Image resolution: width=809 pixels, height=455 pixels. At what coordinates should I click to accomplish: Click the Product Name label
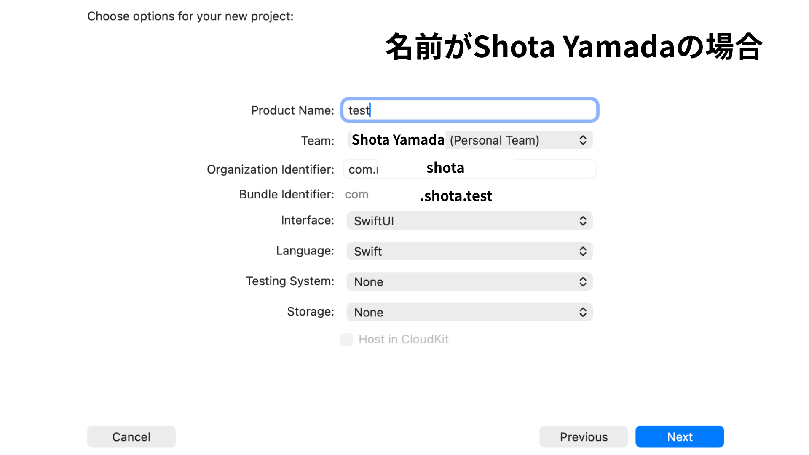292,110
